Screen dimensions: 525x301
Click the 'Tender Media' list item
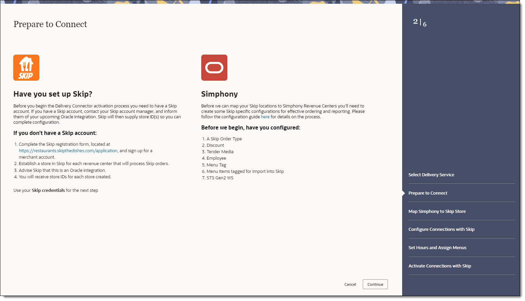pos(220,152)
